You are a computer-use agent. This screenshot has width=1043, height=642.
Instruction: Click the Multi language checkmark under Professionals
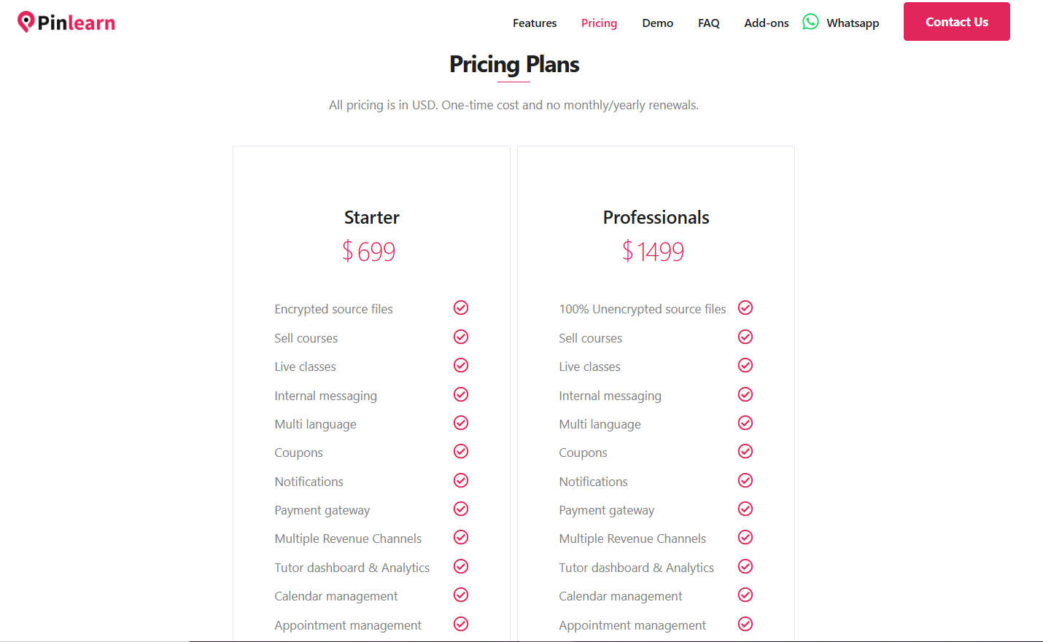click(x=745, y=423)
